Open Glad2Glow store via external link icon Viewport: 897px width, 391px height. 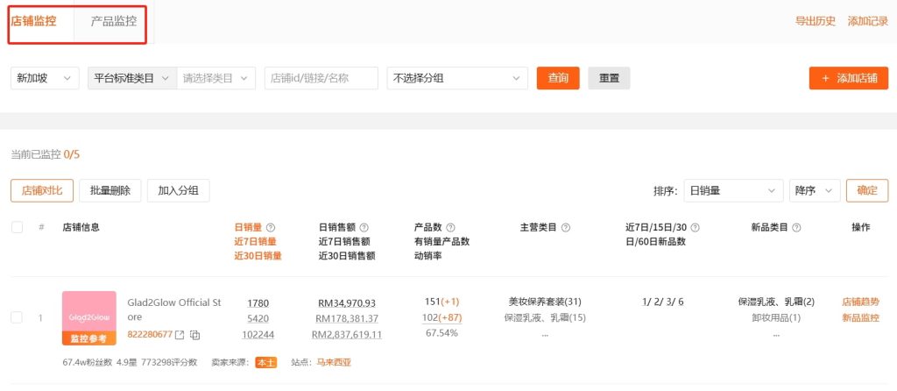180,335
